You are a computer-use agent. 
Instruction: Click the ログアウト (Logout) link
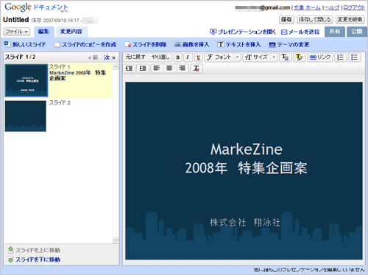point(354,7)
